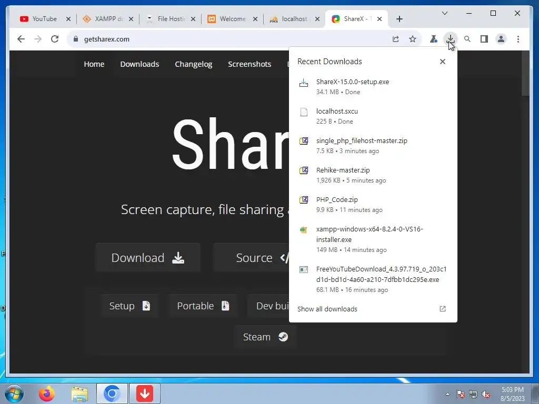Share this page icon in address bar
This screenshot has width=539, height=404.
396,39
